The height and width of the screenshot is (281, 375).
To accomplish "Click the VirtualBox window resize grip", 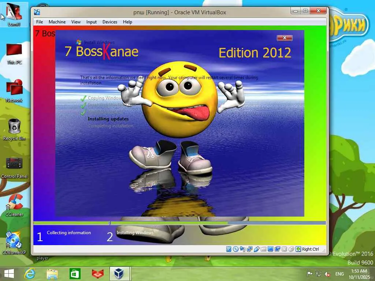I will 324,250.
